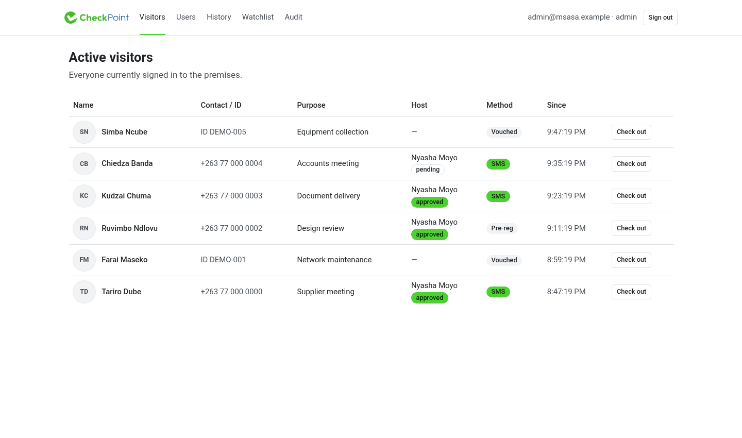Click the Purpose column header
The image size is (742, 438).
[311, 105]
